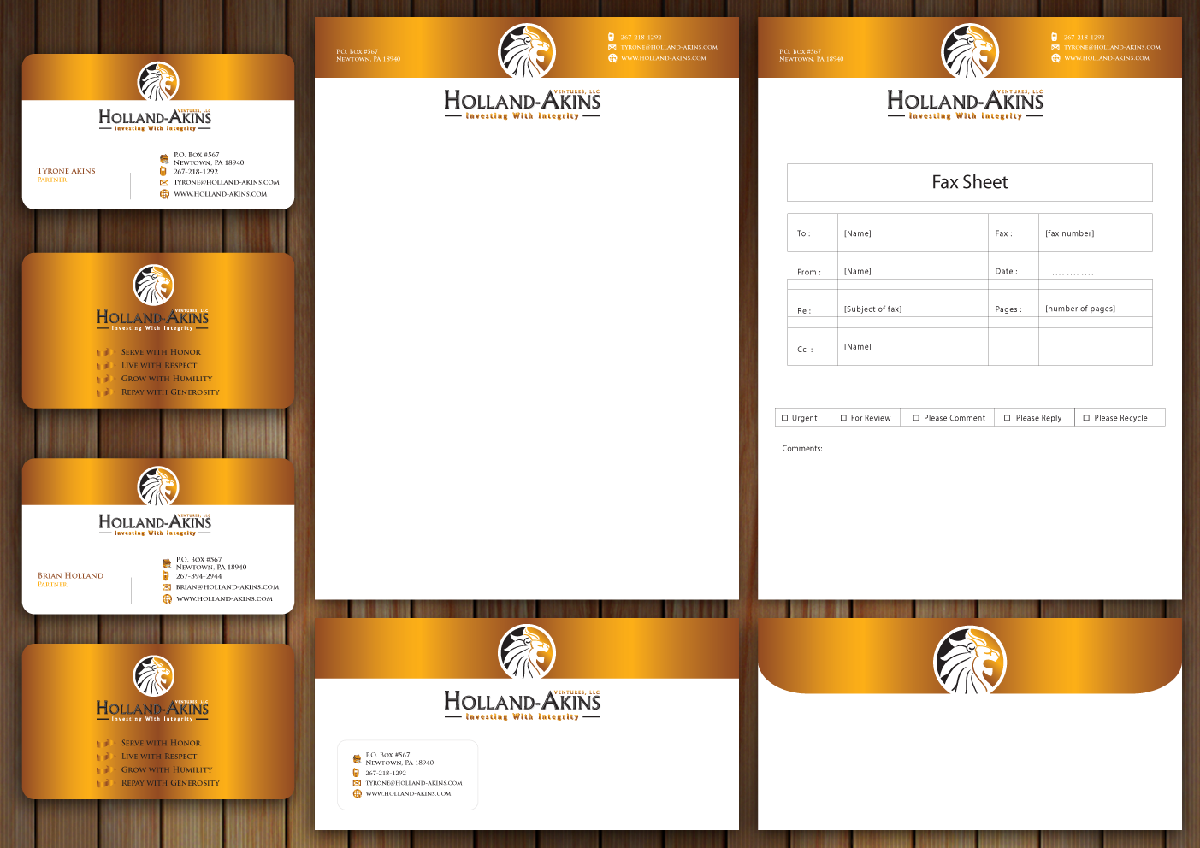Check the Urgent checkbox on the fax sheet
Screen dimensions: 1200x848
pyautogui.click(x=785, y=418)
